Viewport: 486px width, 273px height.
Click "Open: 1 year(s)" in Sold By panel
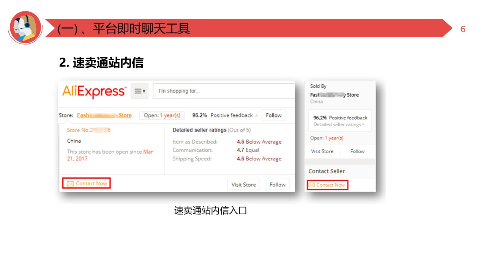327,138
